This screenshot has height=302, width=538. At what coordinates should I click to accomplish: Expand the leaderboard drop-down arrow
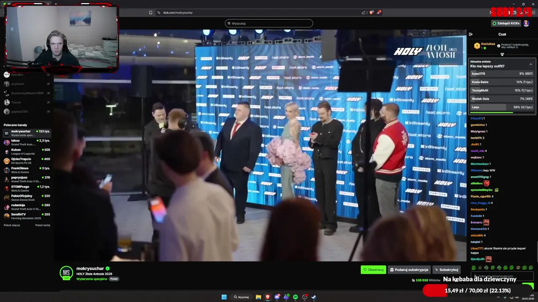502,55
